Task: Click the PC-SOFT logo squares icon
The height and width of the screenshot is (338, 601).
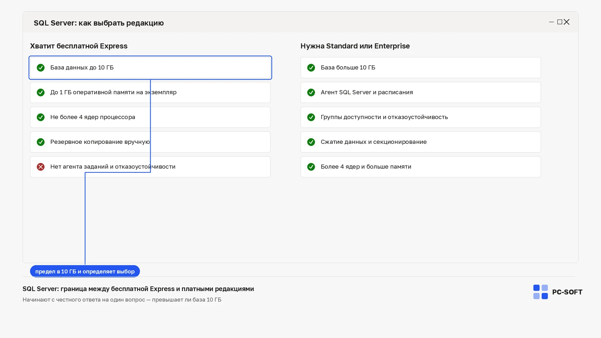Action: pyautogui.click(x=541, y=292)
